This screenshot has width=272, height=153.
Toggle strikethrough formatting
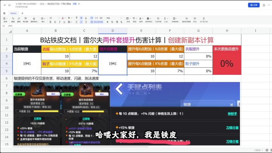pos(55,22)
